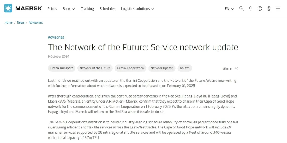Go to Home breadcrumb

pos(9,22)
